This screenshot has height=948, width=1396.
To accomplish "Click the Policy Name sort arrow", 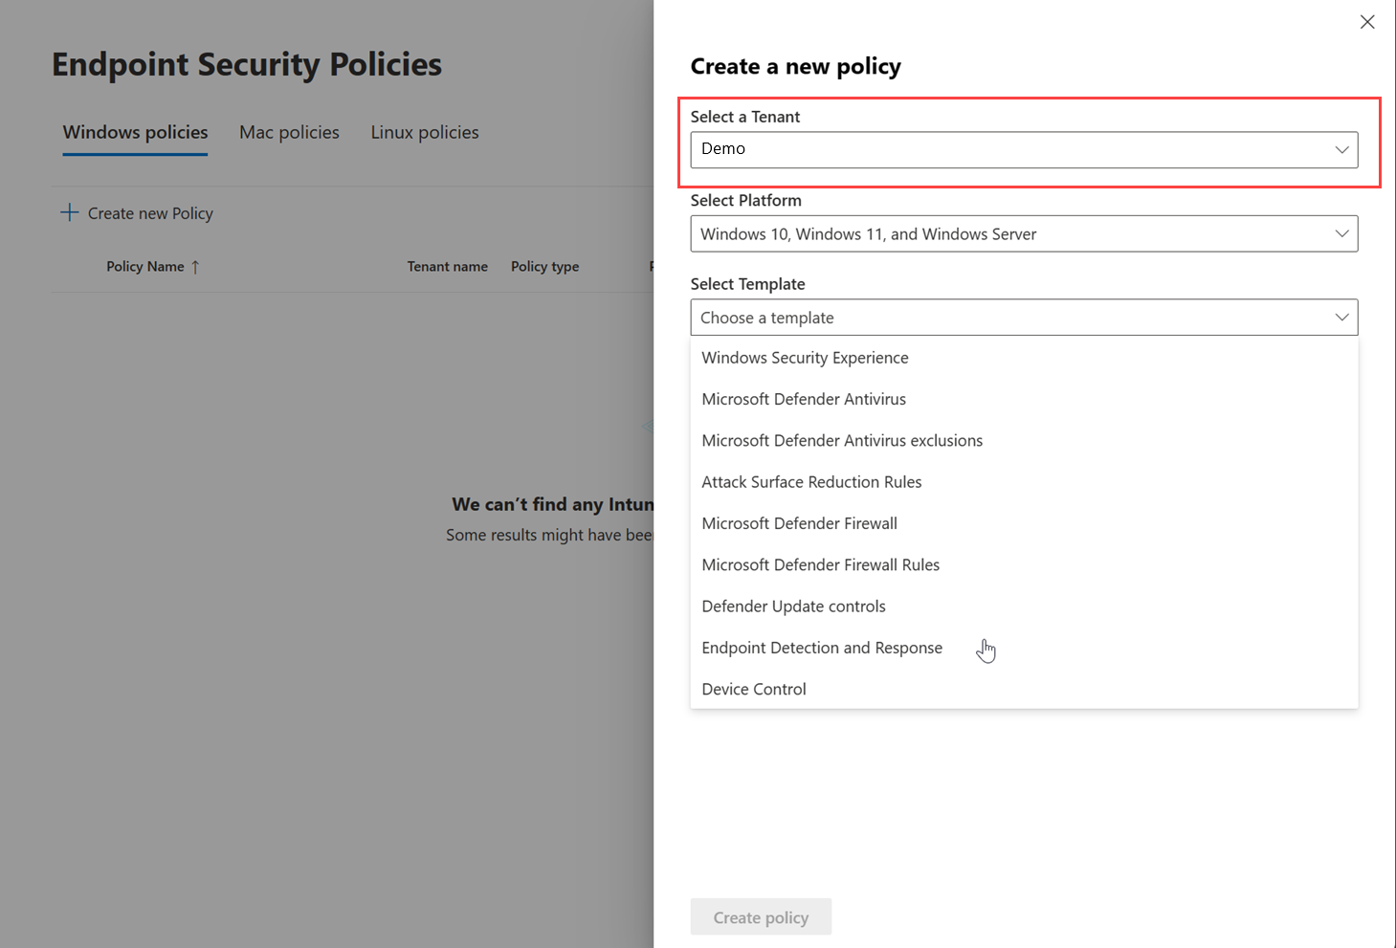I will click(x=195, y=267).
